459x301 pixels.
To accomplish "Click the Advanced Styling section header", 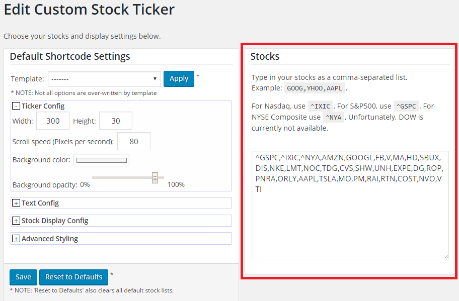I will coord(121,239).
